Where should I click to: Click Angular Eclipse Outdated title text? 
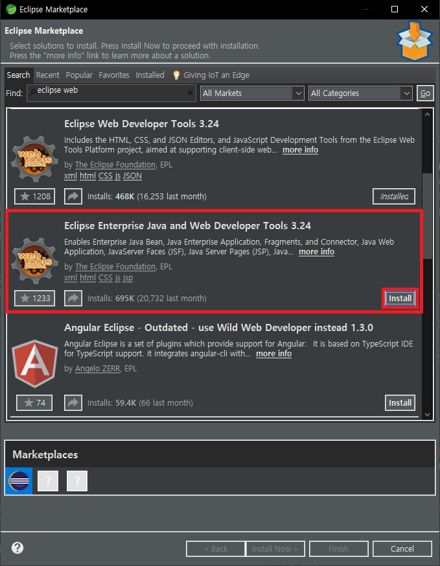218,327
